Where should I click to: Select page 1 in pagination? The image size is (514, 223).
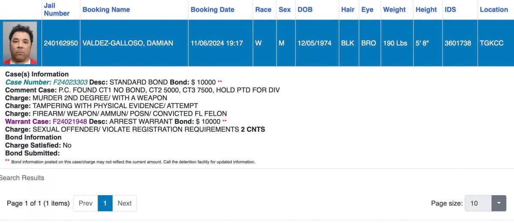(x=105, y=203)
